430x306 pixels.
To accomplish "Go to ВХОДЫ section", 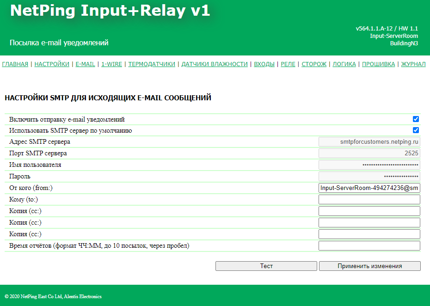I will [x=264, y=64].
